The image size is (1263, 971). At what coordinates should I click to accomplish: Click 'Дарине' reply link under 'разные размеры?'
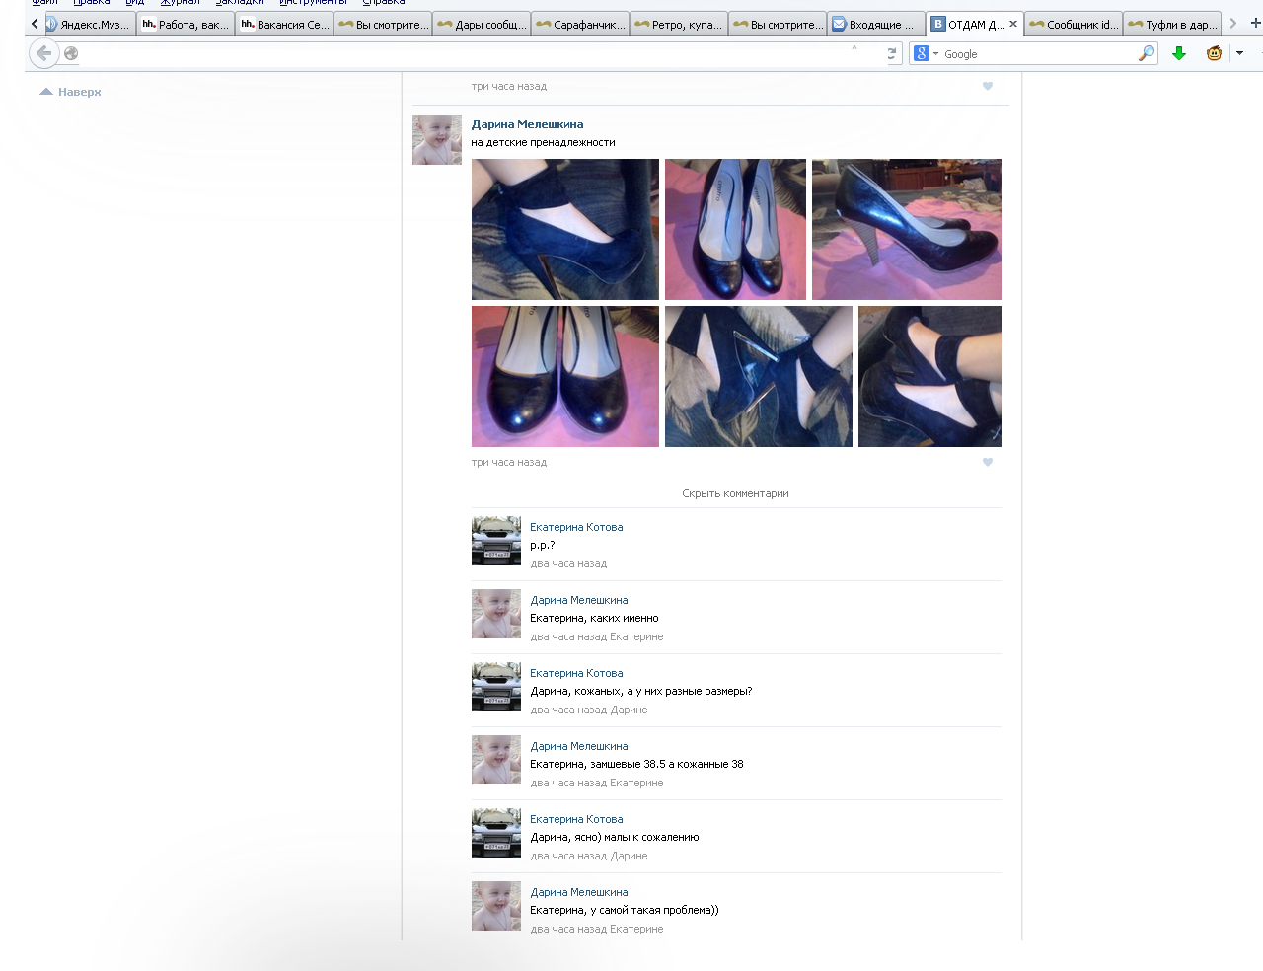(x=629, y=710)
